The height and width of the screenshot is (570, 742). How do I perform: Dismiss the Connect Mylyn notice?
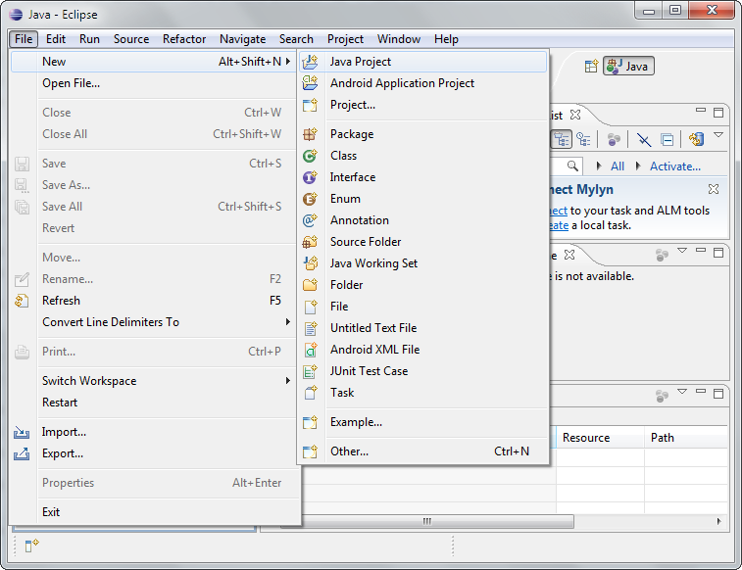click(x=714, y=189)
